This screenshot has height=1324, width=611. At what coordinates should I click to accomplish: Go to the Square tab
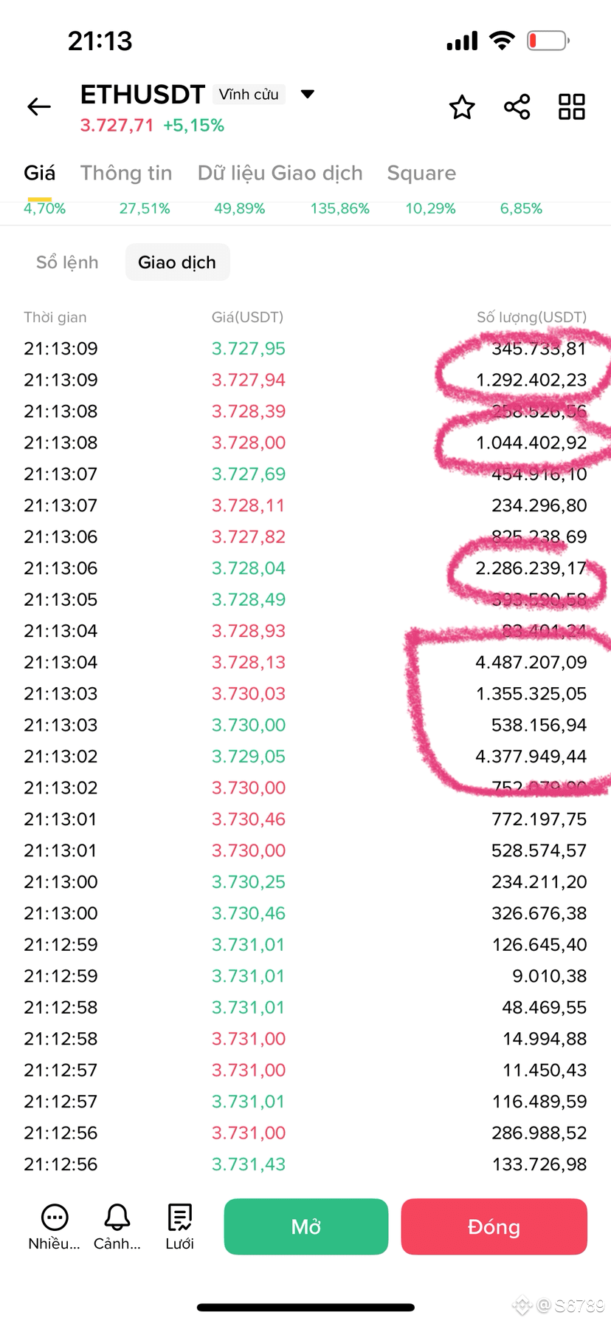421,173
